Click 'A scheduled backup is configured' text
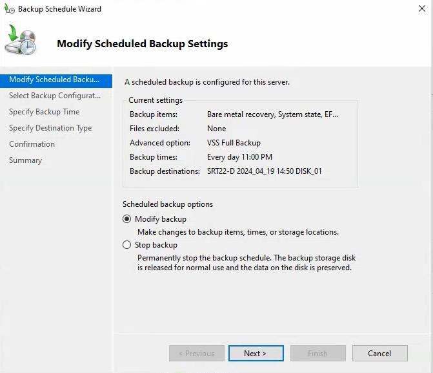Screen dimensions: 433x373 pyautogui.click(x=207, y=82)
